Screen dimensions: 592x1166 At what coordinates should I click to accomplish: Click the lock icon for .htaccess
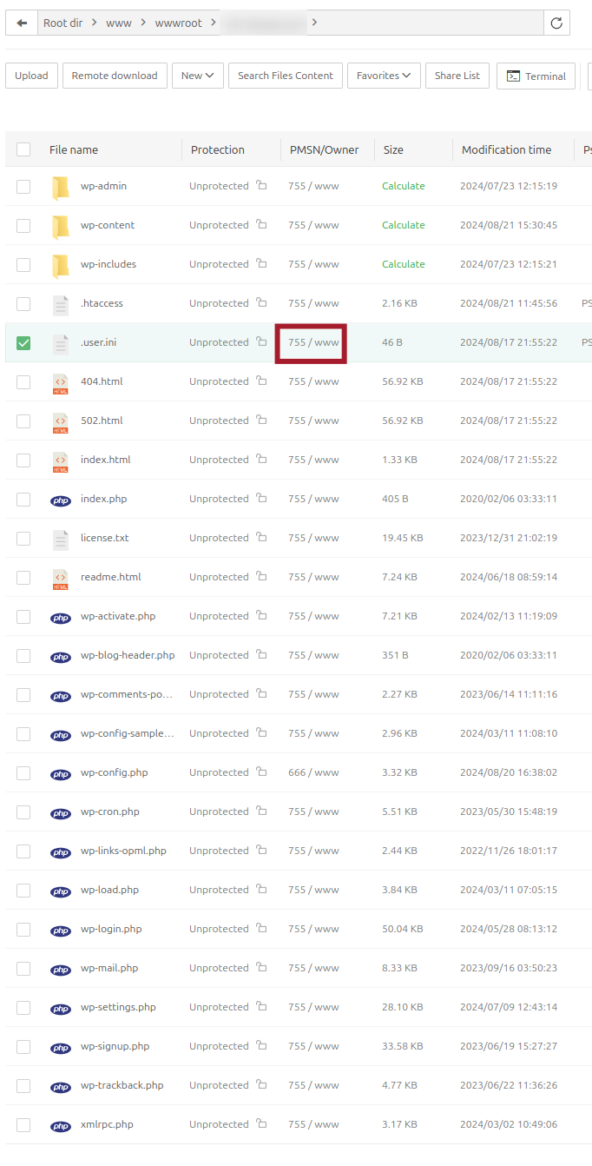click(261, 303)
